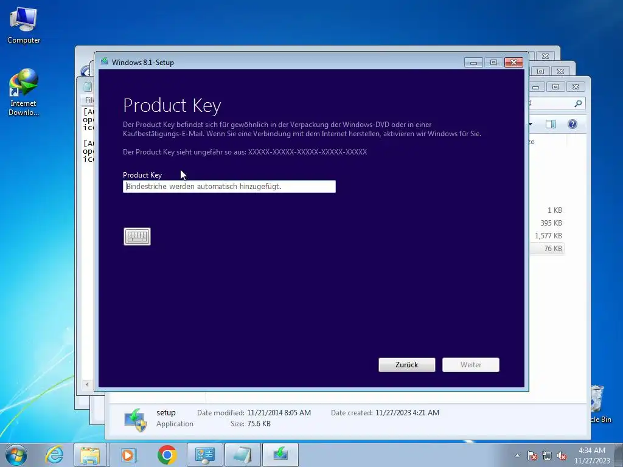The image size is (623, 467).
Task: Close the Windows 8.1-Setup window
Action: tap(513, 63)
